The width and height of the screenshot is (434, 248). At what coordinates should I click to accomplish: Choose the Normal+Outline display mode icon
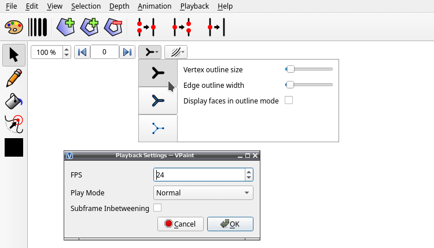click(158, 101)
